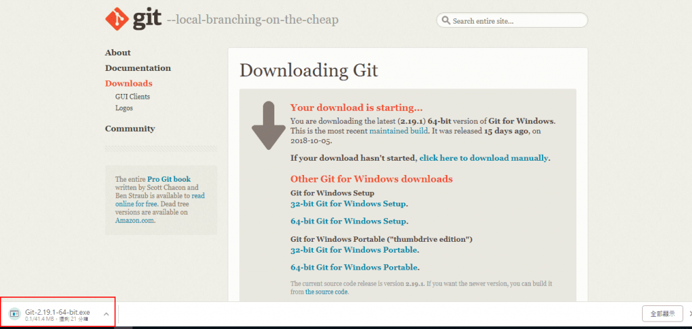Open the download item chevron menu
This screenshot has width=692, height=329.
point(106,314)
